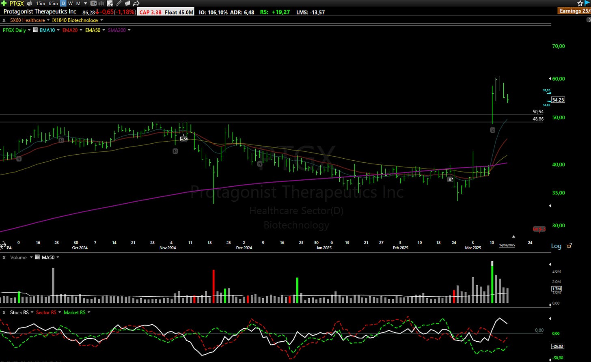Click the Float 45.0M label

[x=179, y=12]
